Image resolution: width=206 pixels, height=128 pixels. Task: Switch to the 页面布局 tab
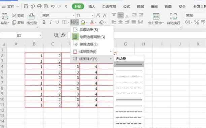coord(109,6)
